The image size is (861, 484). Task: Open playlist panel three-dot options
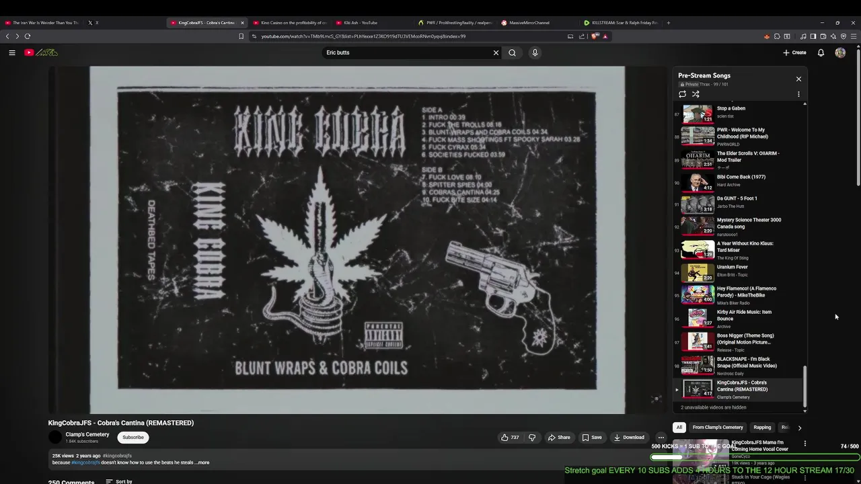(x=798, y=94)
